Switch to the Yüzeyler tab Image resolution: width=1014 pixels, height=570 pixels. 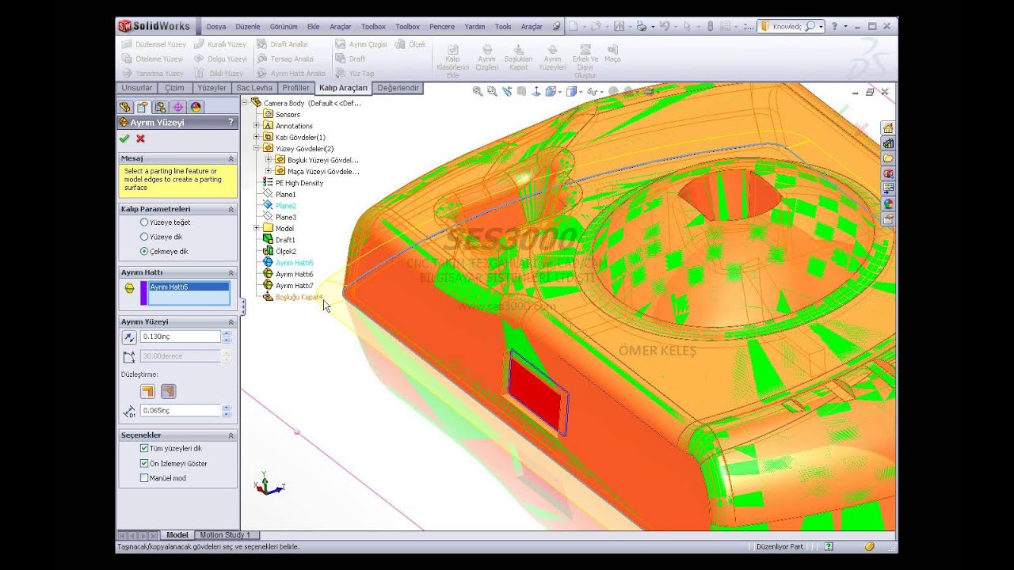tap(212, 88)
